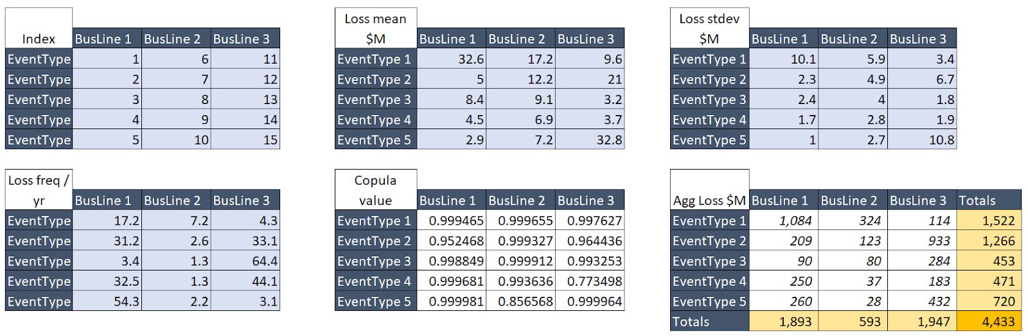1028x336 pixels.
Task: Select the copula value 0.773498
Action: (590, 281)
